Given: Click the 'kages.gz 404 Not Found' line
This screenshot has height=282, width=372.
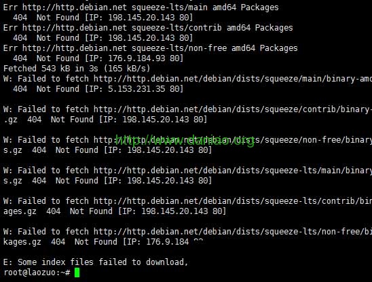Looking at the screenshot, I should pyautogui.click(x=103, y=242).
